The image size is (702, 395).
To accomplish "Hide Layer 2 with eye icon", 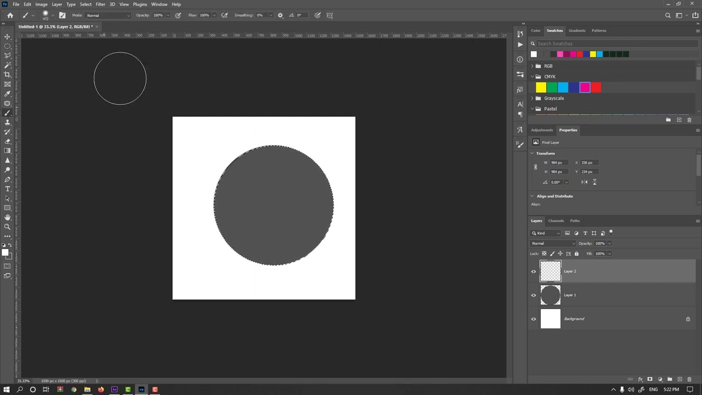I will [534, 272].
